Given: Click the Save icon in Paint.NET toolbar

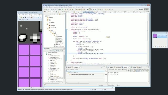Looking at the screenshot, I should tap(23, 17).
